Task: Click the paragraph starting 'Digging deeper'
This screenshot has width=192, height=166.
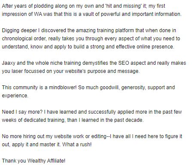Action: [91, 39]
